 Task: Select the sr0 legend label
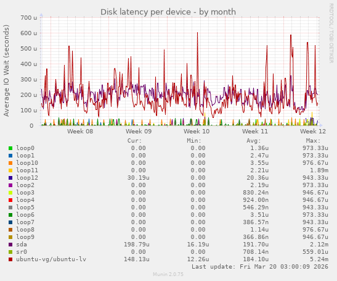pos(22,252)
